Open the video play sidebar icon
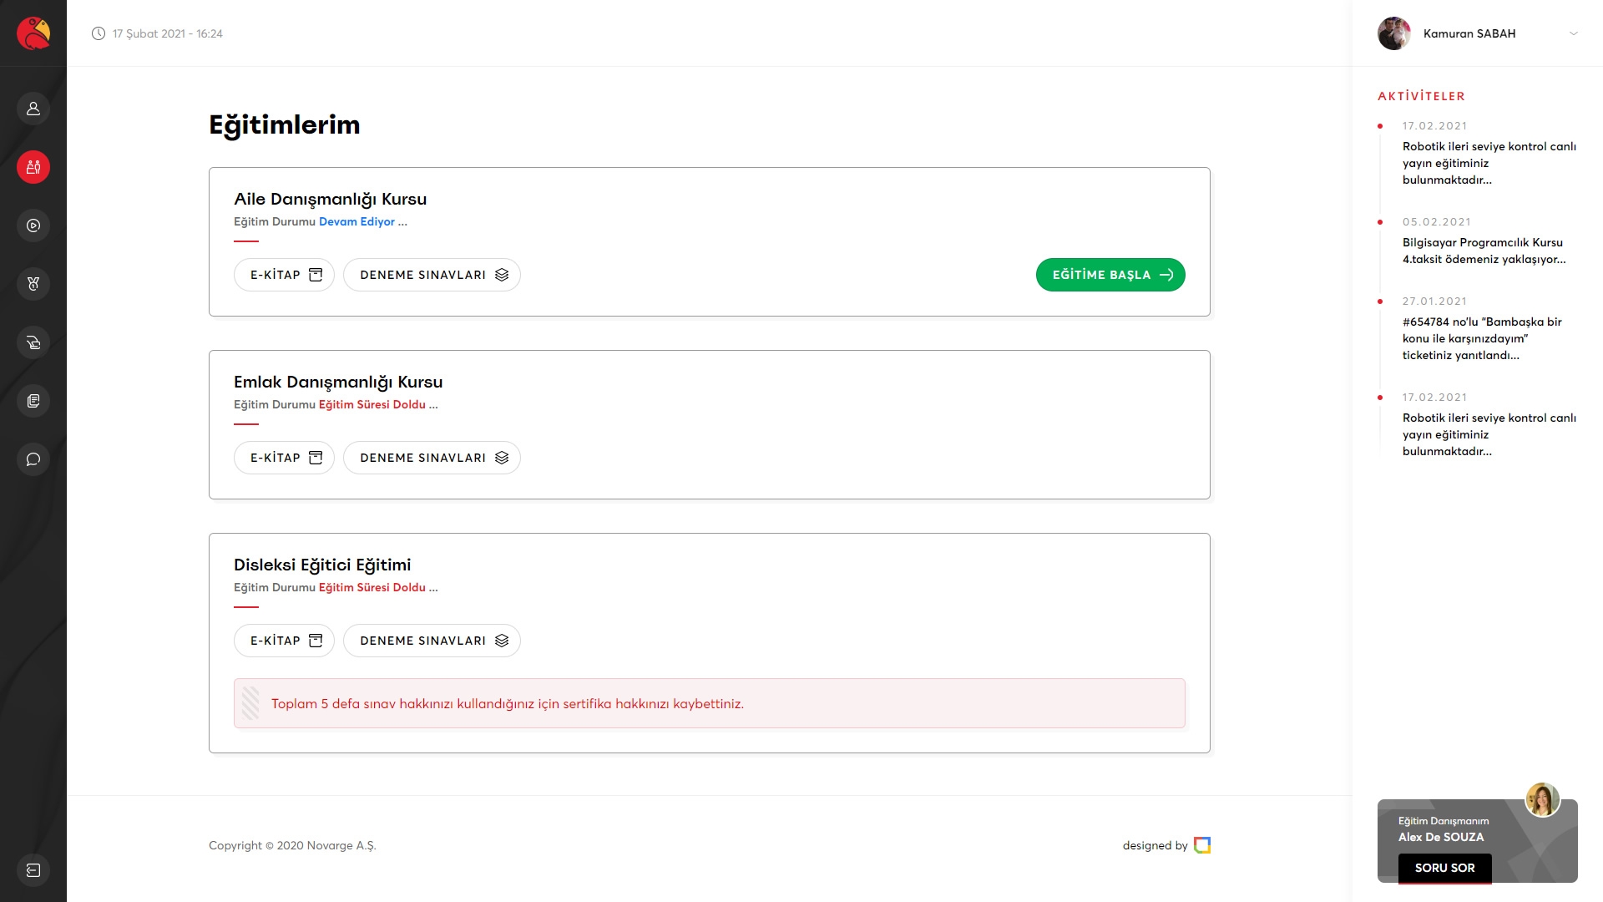This screenshot has height=902, width=1603. (x=33, y=225)
